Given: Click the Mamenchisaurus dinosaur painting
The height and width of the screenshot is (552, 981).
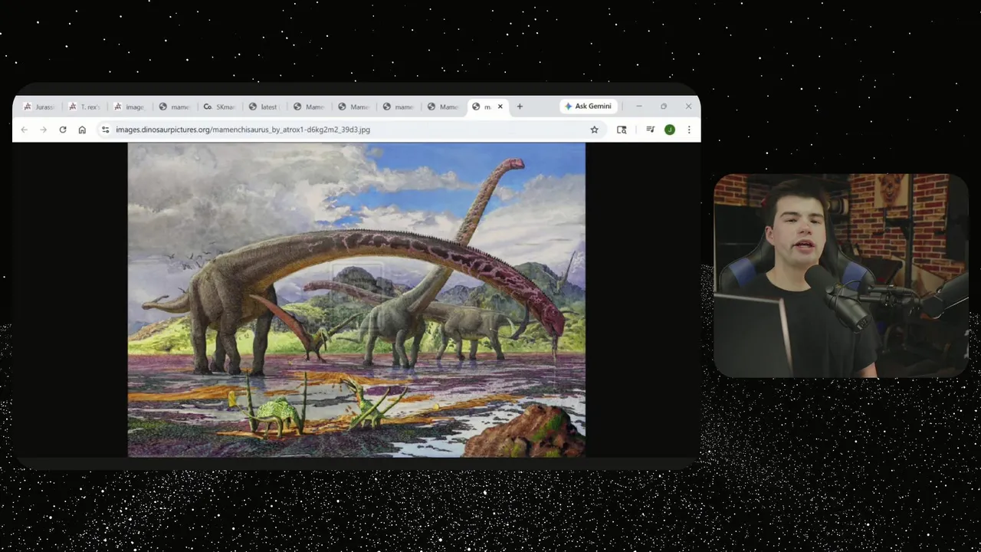Looking at the screenshot, I should [356, 300].
